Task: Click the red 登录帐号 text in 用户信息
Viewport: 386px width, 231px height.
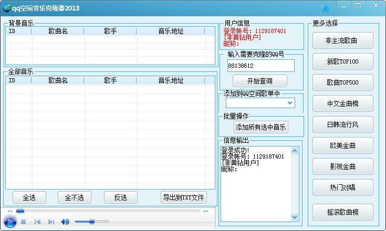Action: click(255, 31)
